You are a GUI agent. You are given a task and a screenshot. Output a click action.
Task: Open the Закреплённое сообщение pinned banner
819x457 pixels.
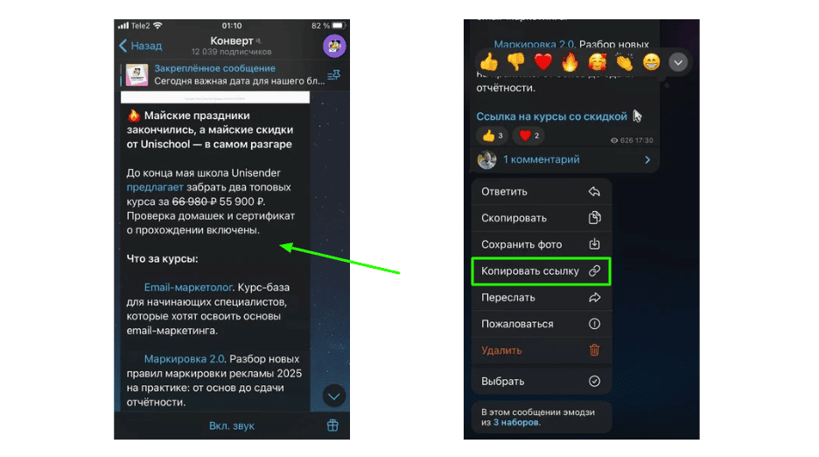pos(225,74)
